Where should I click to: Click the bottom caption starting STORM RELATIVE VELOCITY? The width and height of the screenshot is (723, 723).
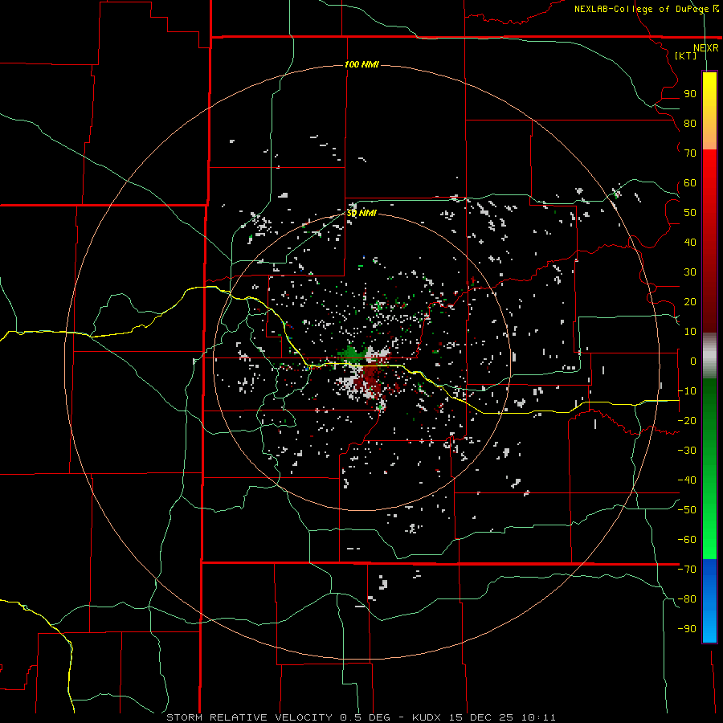click(361, 717)
